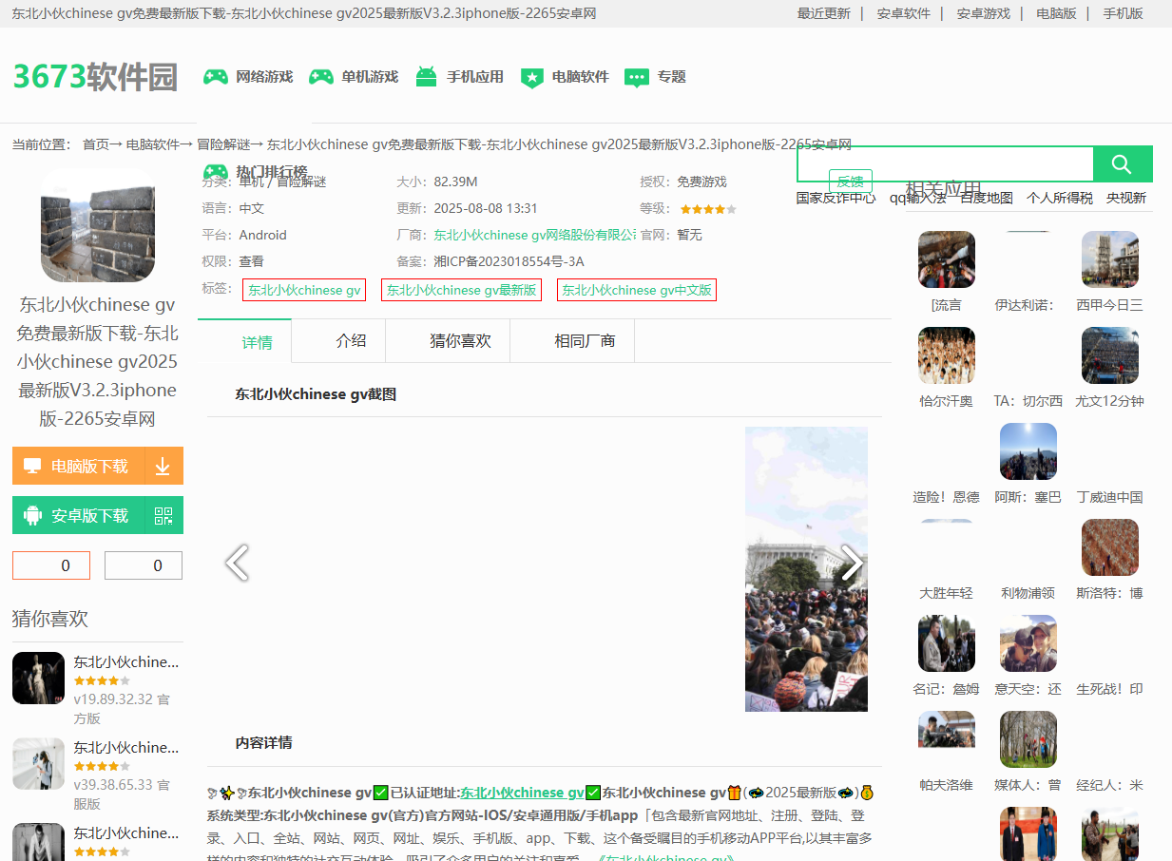The height and width of the screenshot is (861, 1172).
Task: Click the green search magnifier button
Action: (x=1122, y=164)
